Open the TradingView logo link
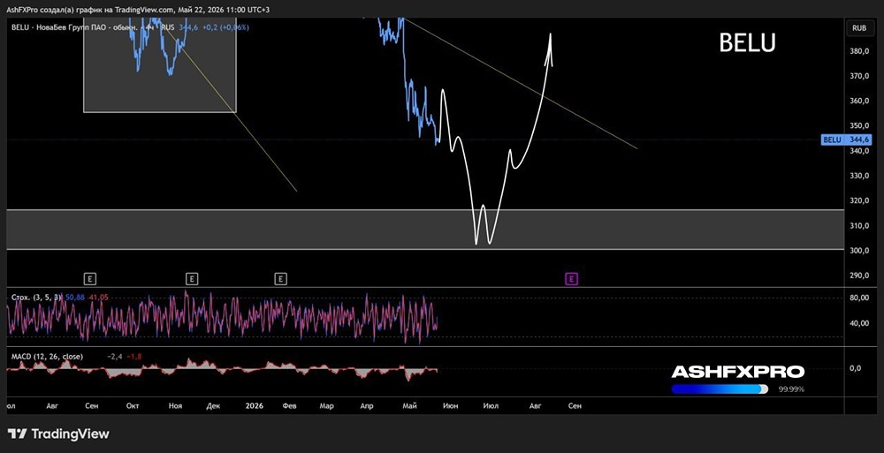Image resolution: width=884 pixels, height=453 pixels. [x=58, y=434]
